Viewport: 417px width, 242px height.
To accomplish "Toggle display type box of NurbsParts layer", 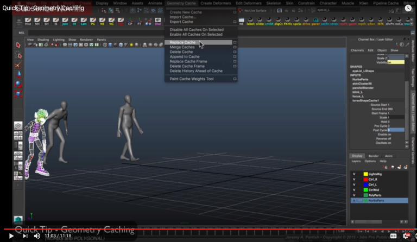I will pyautogui.click(x=360, y=201).
